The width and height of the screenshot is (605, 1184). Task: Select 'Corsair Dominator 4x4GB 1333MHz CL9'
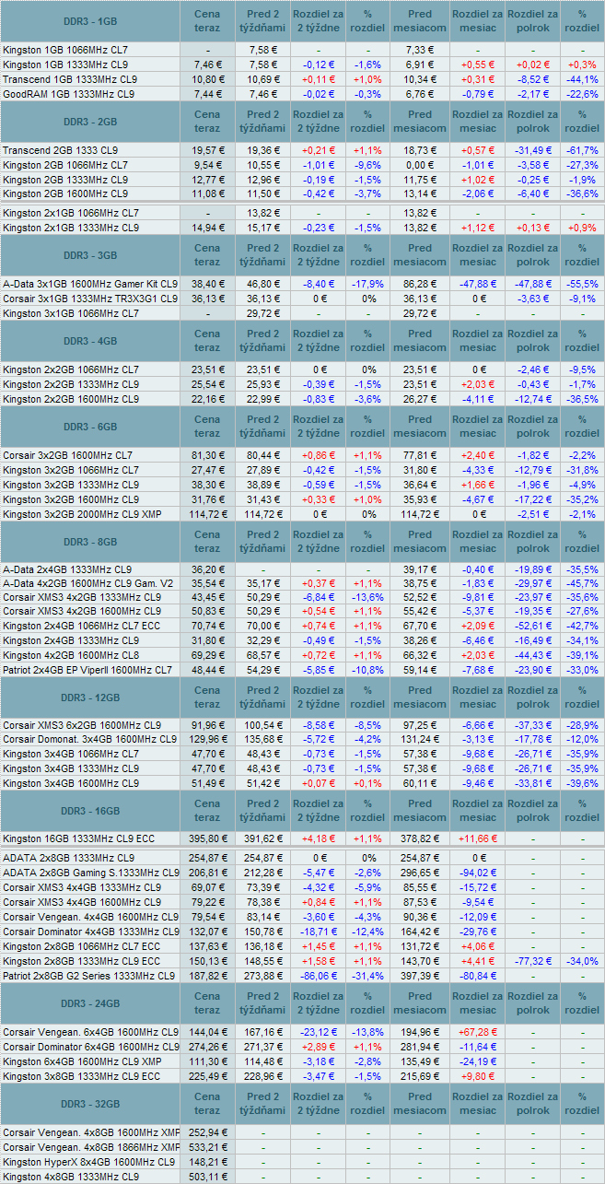click(x=90, y=932)
